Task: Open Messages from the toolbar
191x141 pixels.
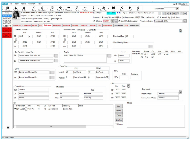Action: (69, 8)
